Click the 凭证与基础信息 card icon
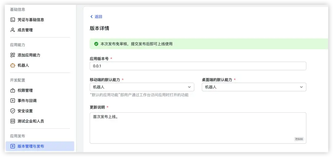 [x=13, y=20]
